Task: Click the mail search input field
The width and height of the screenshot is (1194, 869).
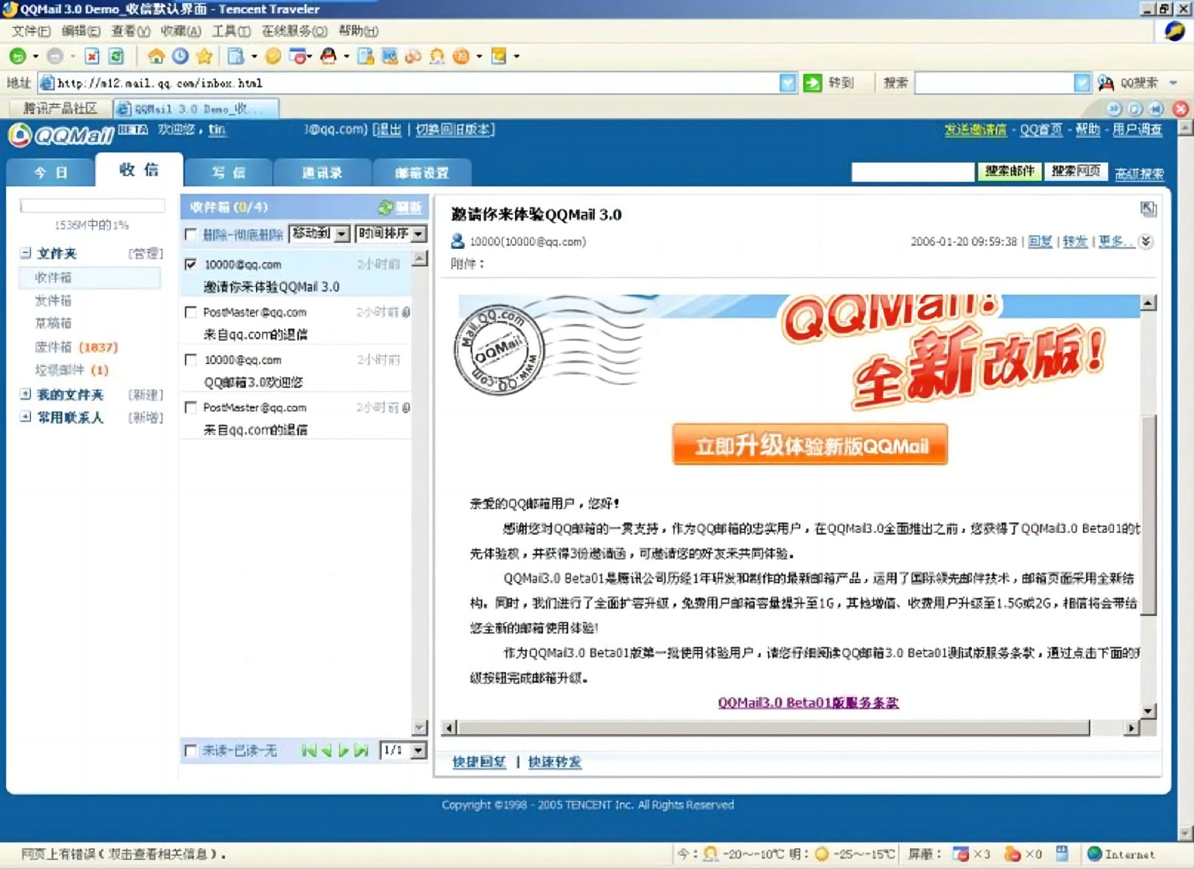Action: point(912,173)
